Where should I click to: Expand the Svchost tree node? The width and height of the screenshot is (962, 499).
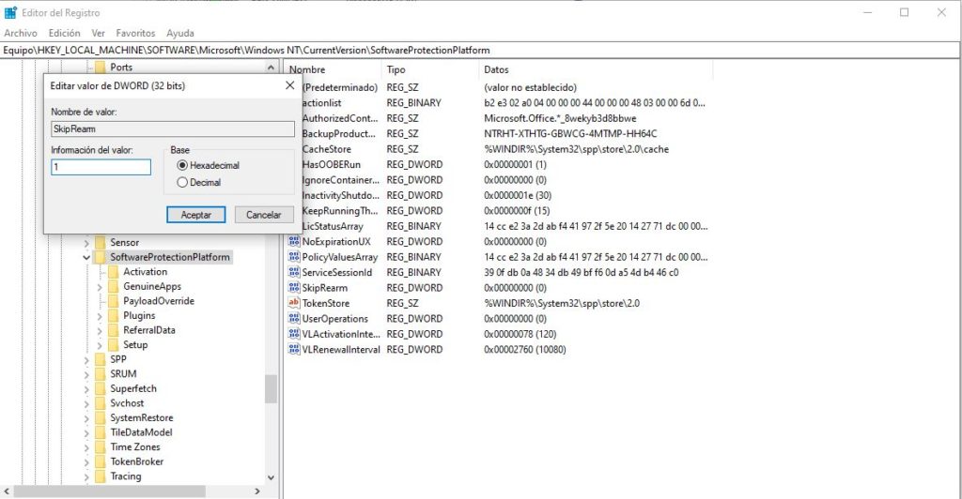tap(85, 403)
